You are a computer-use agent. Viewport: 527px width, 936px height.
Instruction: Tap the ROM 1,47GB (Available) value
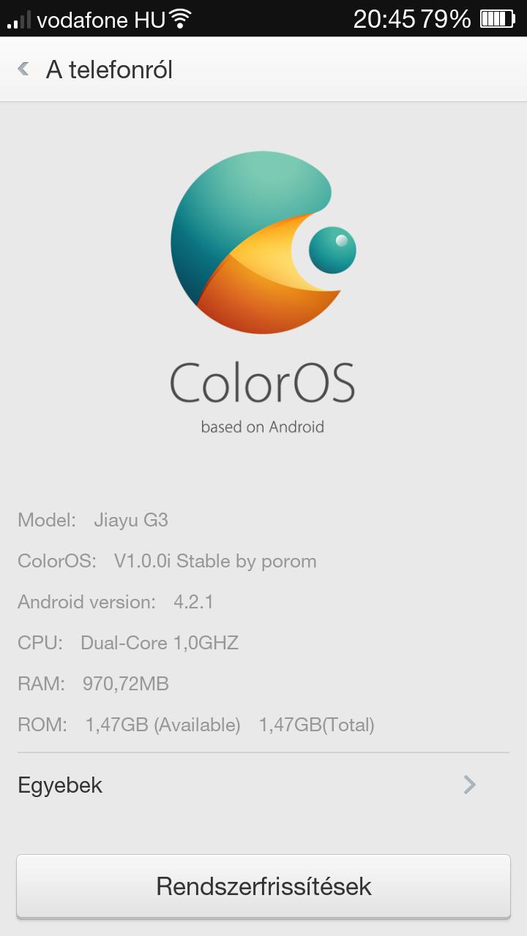163,725
